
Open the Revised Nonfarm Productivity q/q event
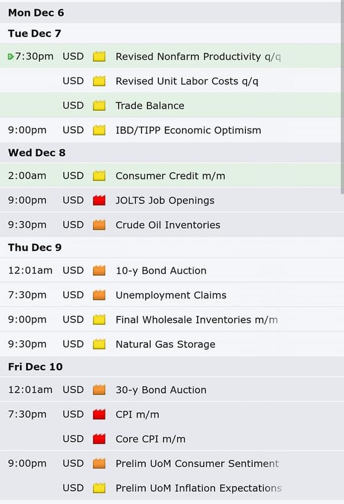tap(198, 57)
